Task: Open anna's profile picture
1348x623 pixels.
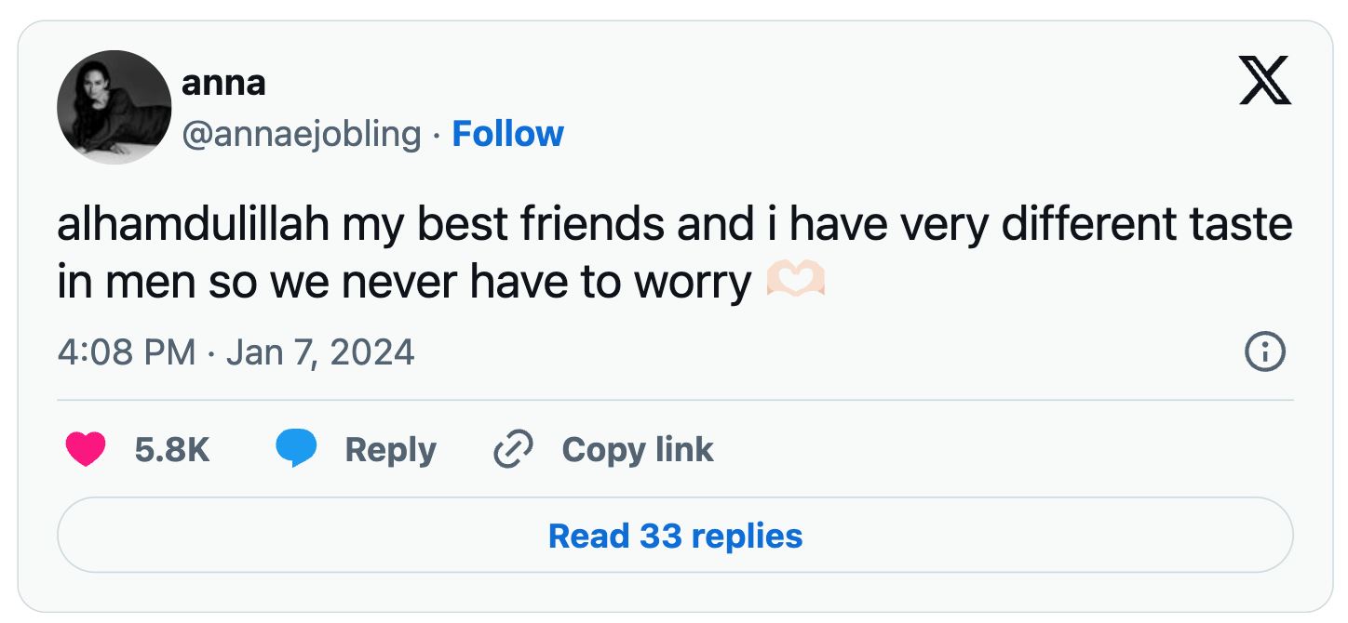Action: (x=115, y=107)
